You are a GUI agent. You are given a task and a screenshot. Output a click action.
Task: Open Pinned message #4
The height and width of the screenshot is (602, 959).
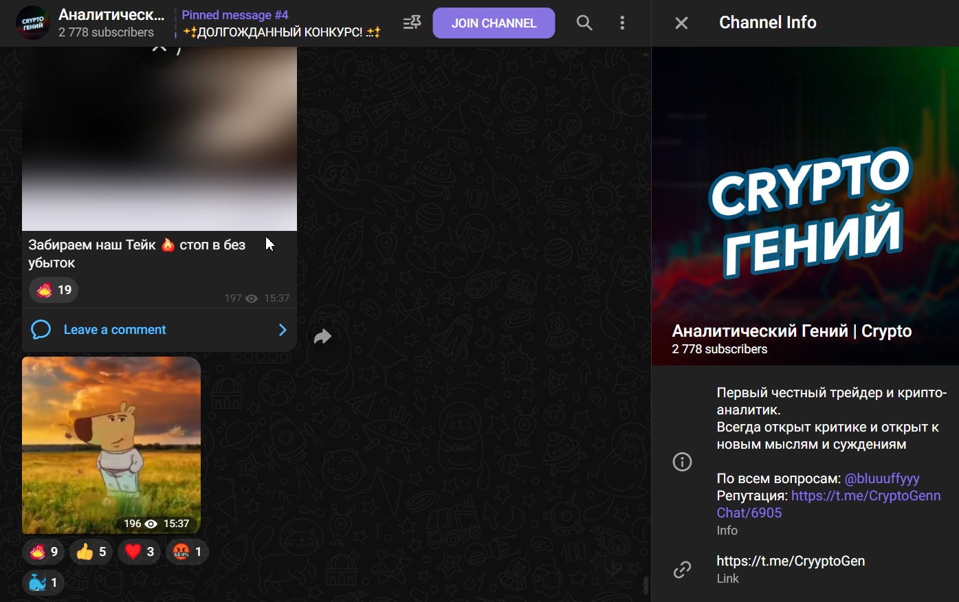[281, 23]
